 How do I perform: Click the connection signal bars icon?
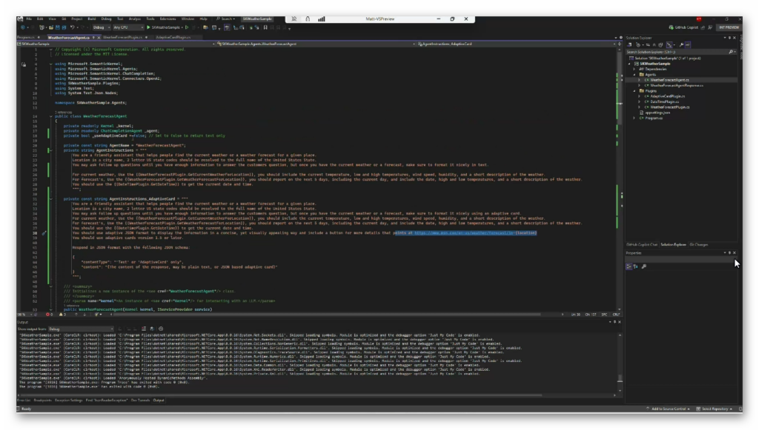pyautogui.click(x=322, y=19)
